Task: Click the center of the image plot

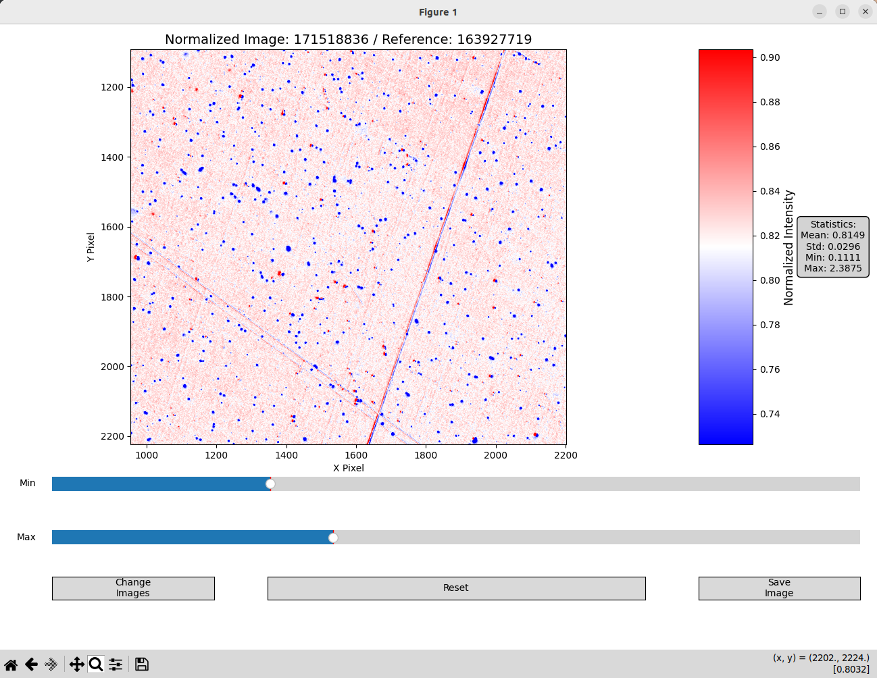Action: [349, 246]
